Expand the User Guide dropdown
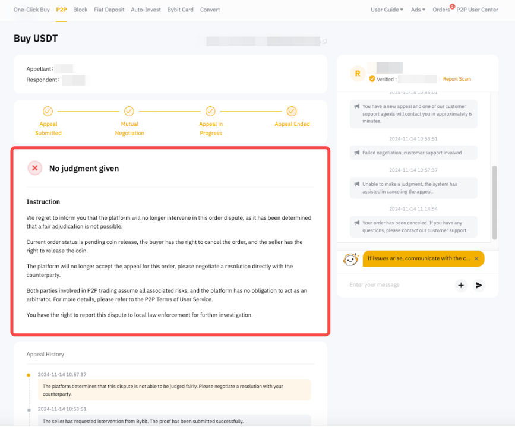515x427 pixels. [387, 10]
